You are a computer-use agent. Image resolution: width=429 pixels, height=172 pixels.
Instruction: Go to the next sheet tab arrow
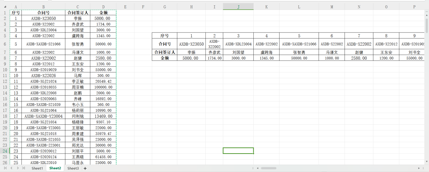pos(17,168)
